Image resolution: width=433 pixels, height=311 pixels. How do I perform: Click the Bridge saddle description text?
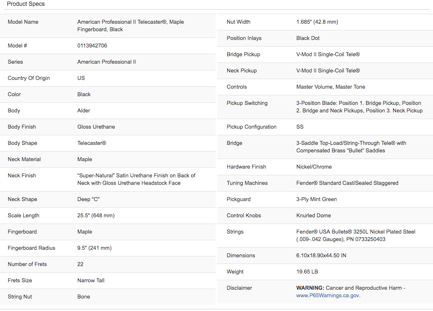point(351,147)
